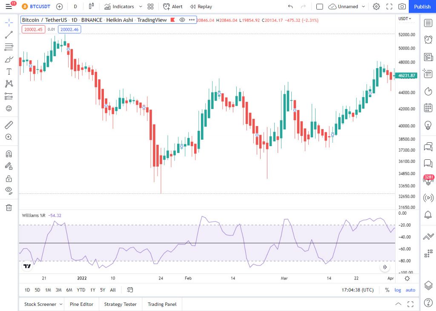Open the Pine Editor tab
The width and height of the screenshot is (436, 311).
(81, 304)
